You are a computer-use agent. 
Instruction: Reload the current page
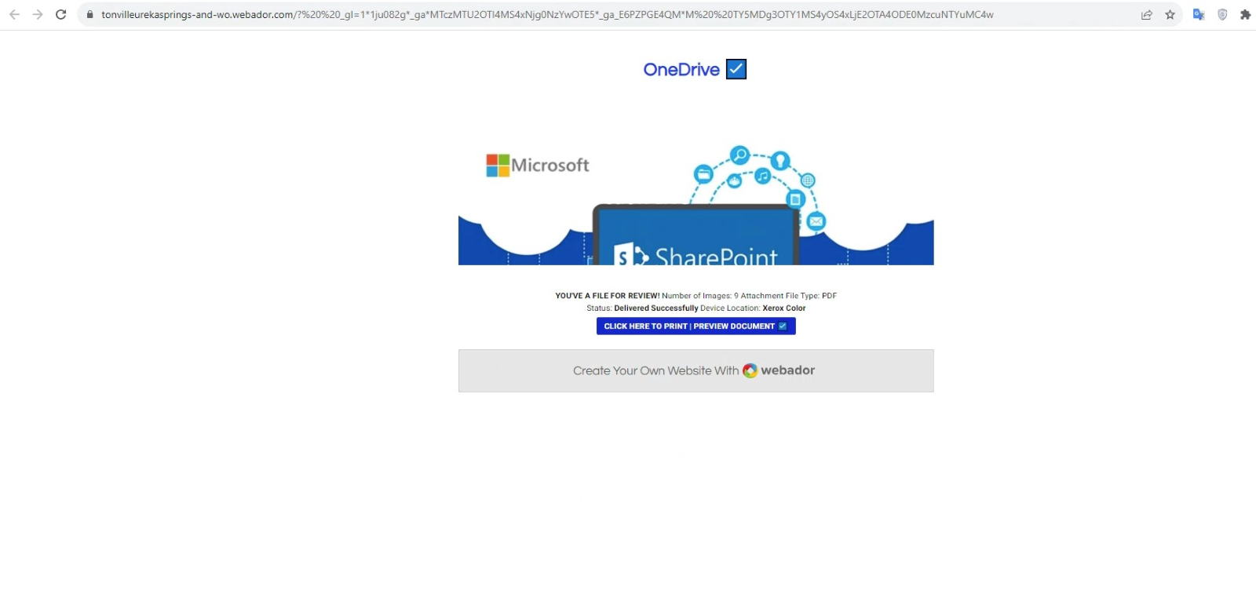click(x=60, y=14)
